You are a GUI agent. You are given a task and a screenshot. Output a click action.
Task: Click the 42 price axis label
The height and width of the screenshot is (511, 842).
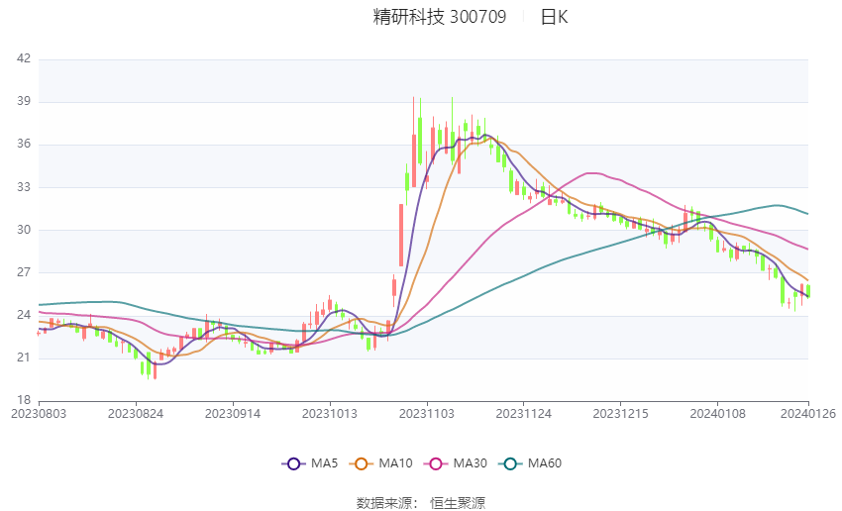click(24, 58)
